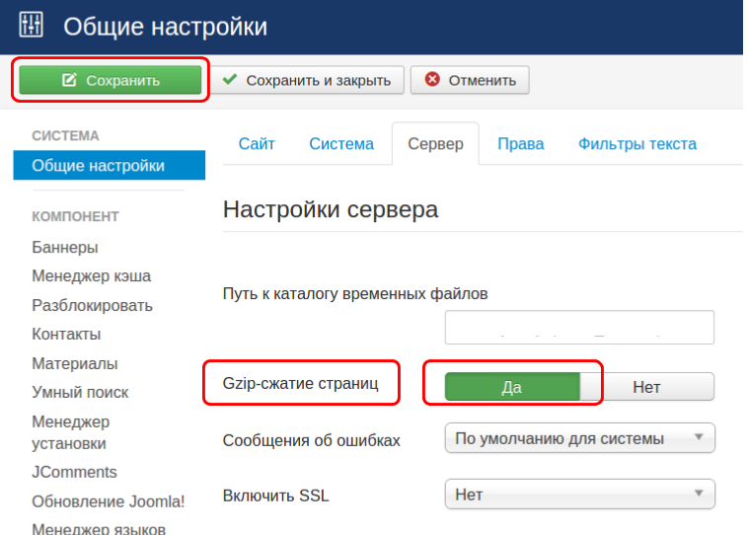This screenshot has height=535, width=748.
Task: Open the Включить SSL dropdown
Action: pyautogui.click(x=579, y=494)
